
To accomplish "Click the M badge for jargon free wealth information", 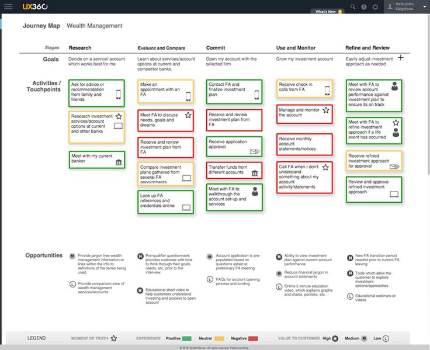I will click(72, 256).
